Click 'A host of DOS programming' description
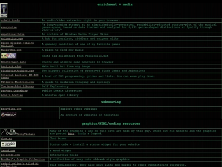The image size is (222, 167). point(98,76)
